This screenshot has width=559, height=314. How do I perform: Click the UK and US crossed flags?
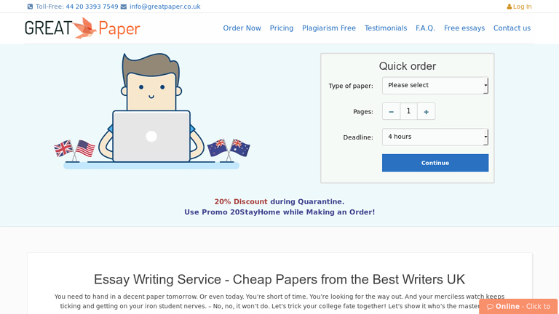click(x=74, y=150)
